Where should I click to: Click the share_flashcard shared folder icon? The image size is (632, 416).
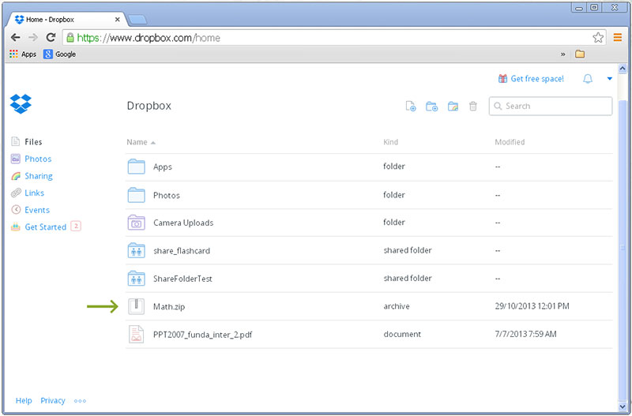(136, 250)
